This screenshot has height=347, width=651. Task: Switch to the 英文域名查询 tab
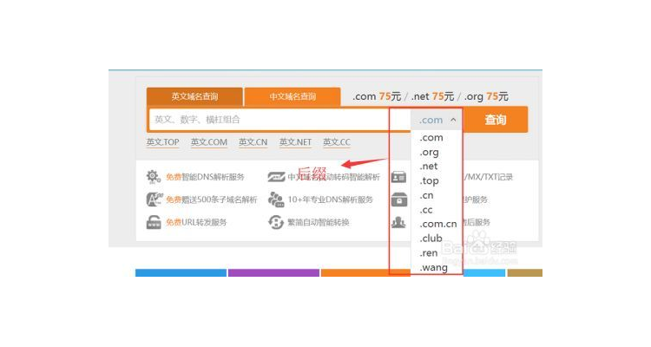194,96
